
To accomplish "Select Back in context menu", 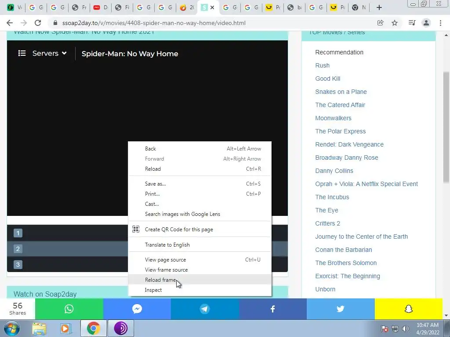I will (200, 149).
